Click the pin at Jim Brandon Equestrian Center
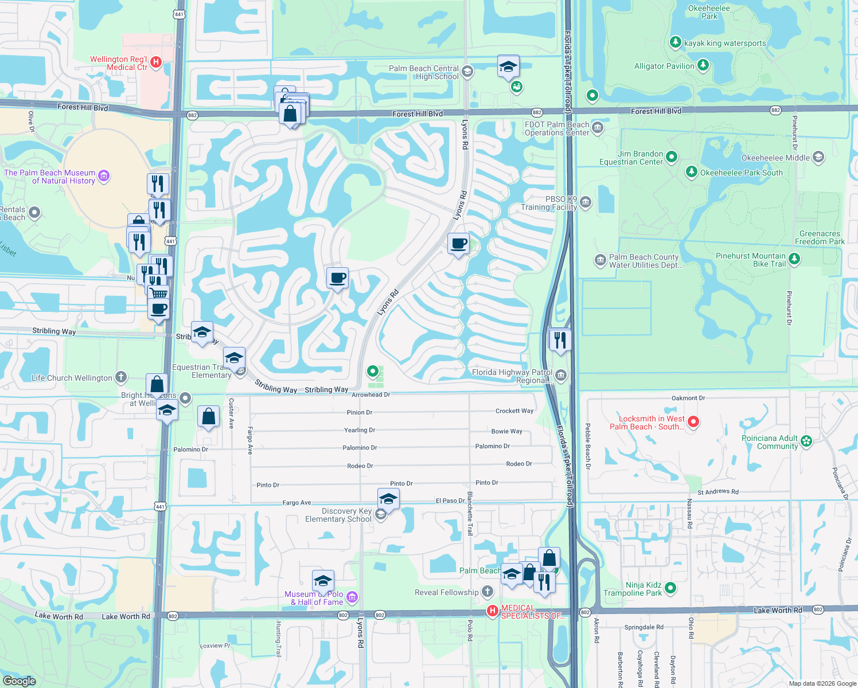858x688 pixels. (671, 157)
